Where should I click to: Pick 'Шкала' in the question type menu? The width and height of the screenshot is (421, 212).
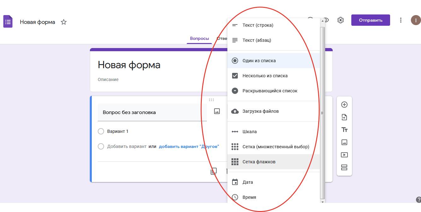point(249,132)
